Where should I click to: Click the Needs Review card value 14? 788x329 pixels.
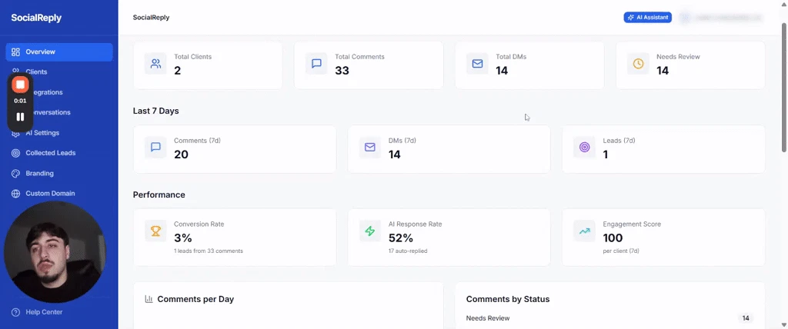663,71
